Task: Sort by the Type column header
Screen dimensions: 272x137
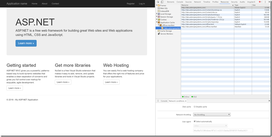Action: [x=243, y=5]
